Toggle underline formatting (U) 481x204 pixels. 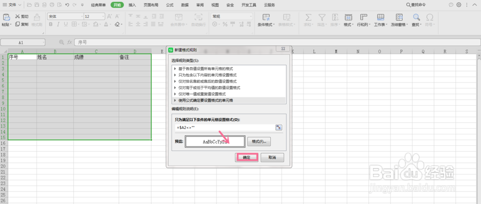[66, 24]
